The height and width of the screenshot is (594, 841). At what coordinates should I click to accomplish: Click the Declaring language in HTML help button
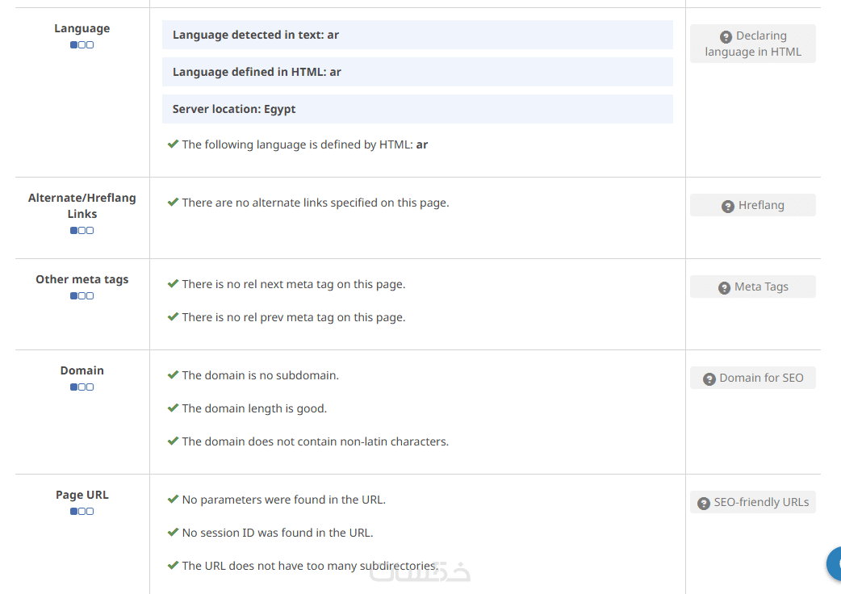pos(752,44)
